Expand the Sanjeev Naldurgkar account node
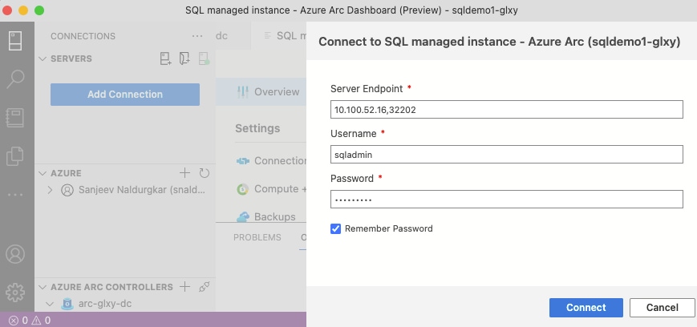697x327 pixels. pos(50,190)
